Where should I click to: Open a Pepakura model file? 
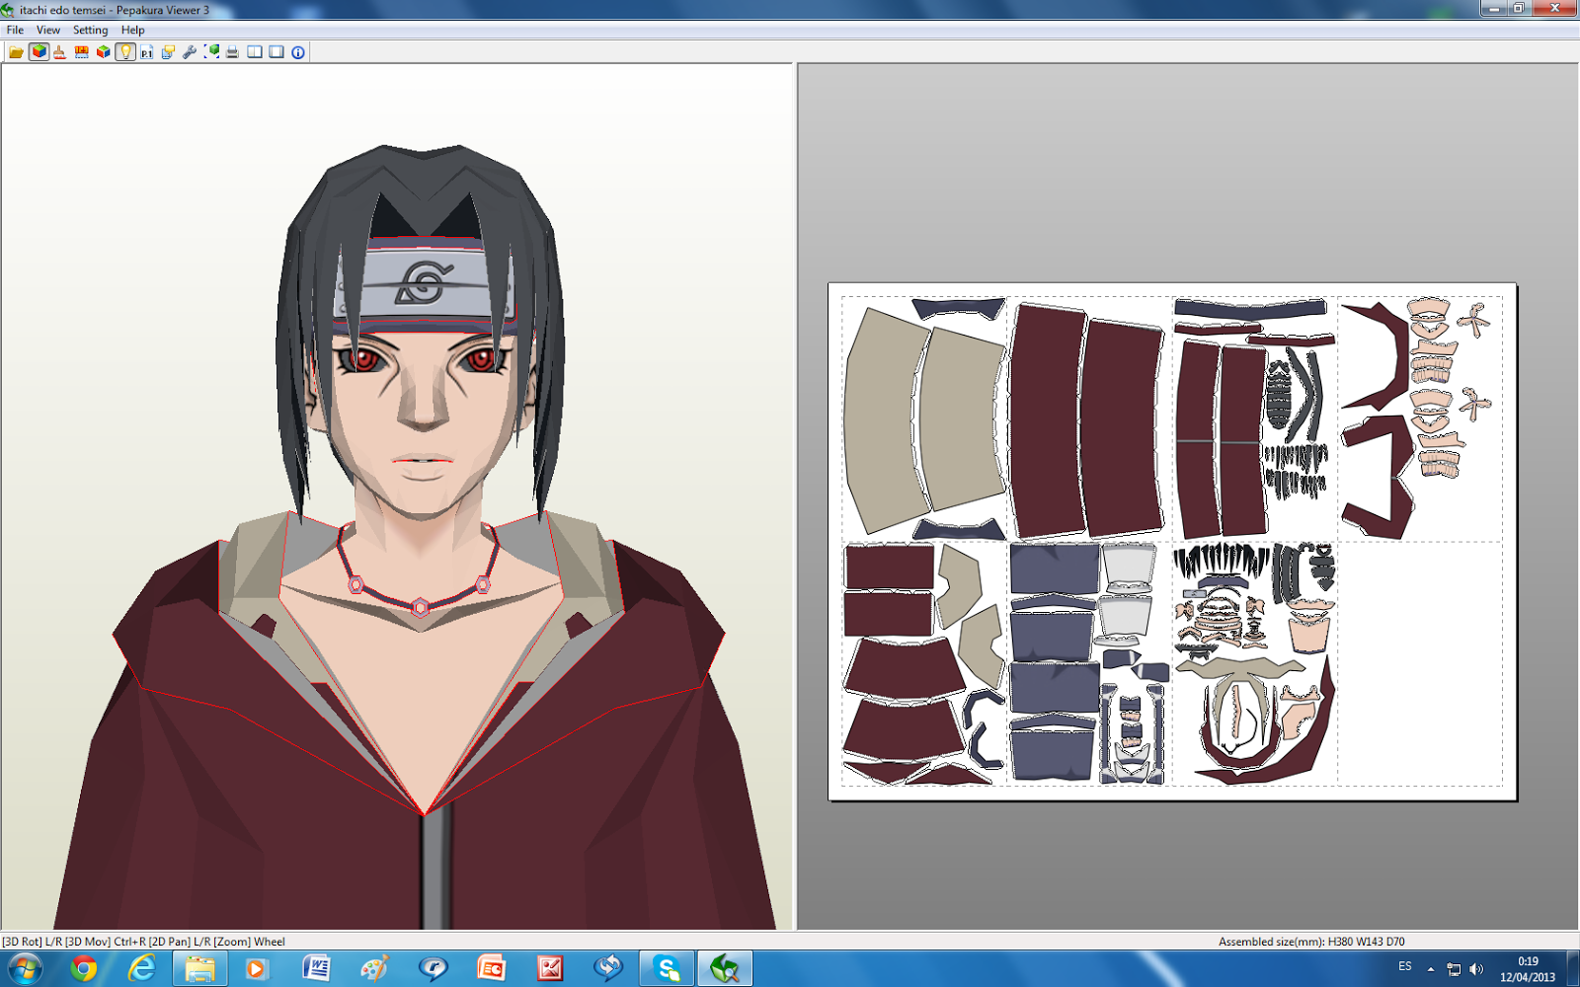[x=17, y=52]
